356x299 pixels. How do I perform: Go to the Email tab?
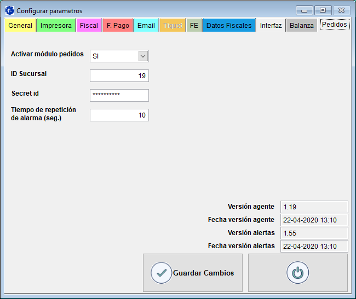(x=146, y=26)
